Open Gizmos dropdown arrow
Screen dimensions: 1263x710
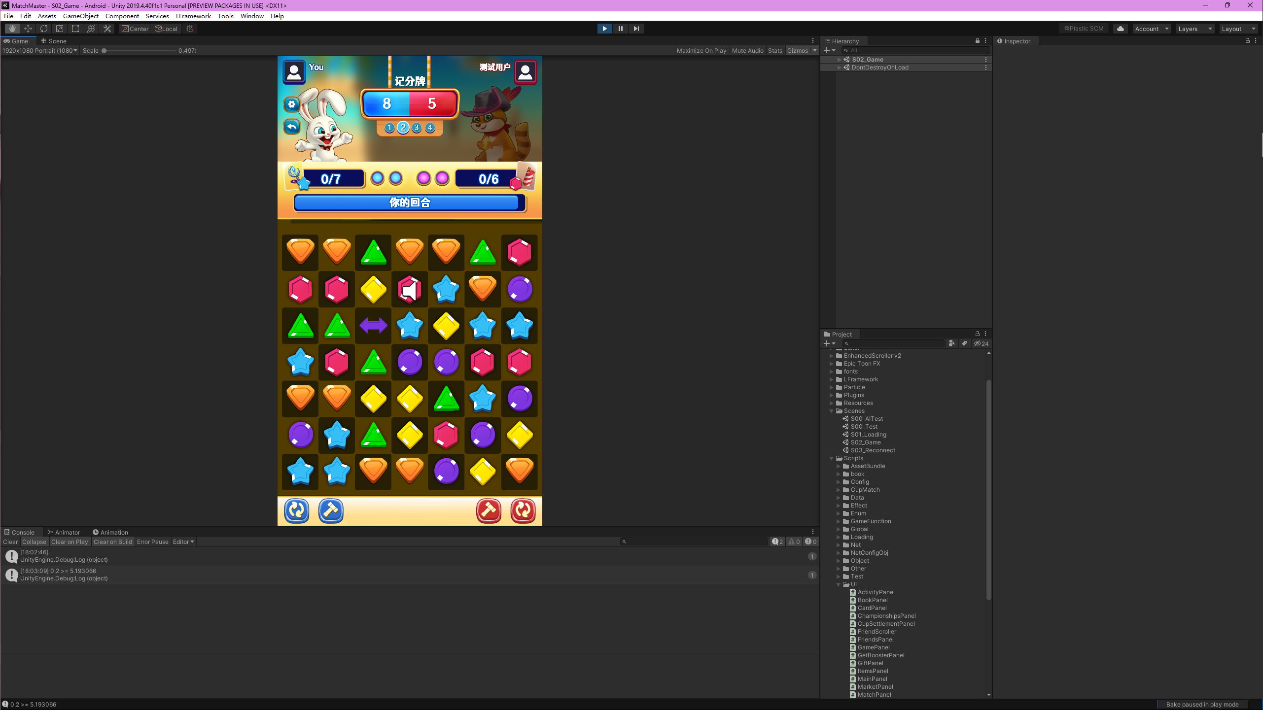pos(815,51)
